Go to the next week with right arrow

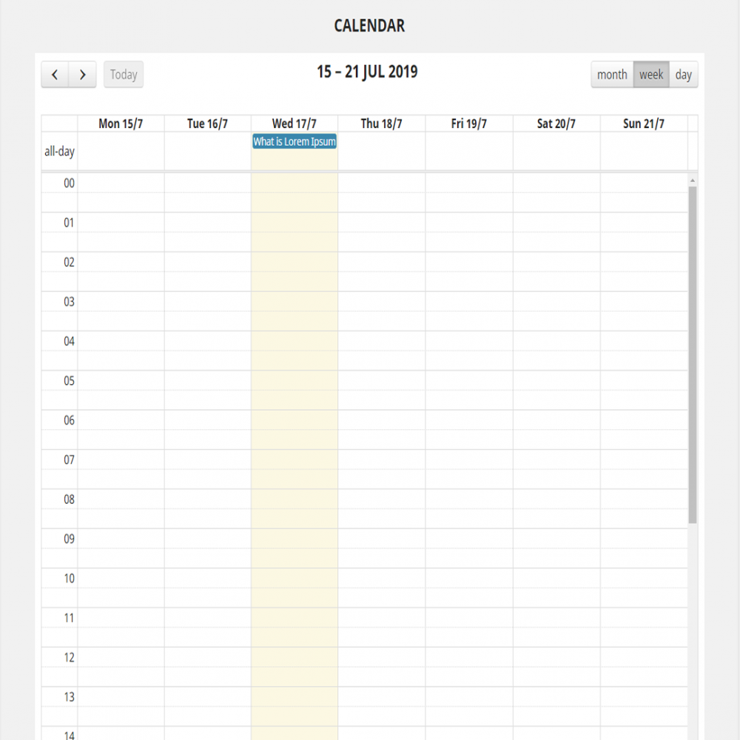pyautogui.click(x=83, y=75)
